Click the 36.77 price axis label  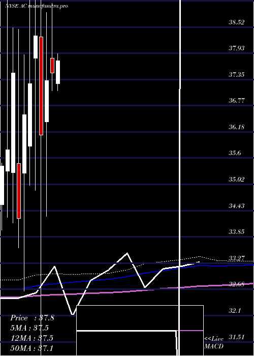pos(237,100)
